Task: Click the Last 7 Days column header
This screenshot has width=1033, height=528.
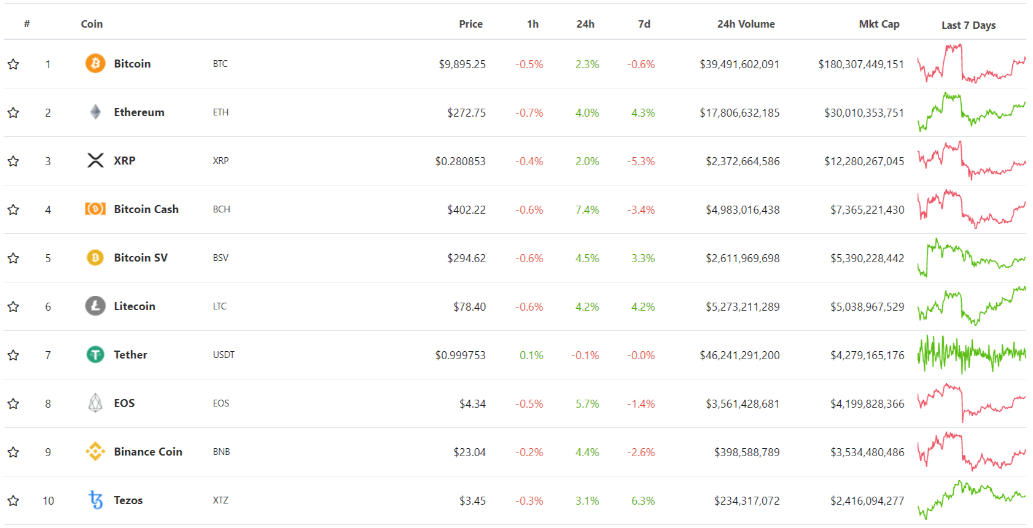Action: (x=969, y=25)
